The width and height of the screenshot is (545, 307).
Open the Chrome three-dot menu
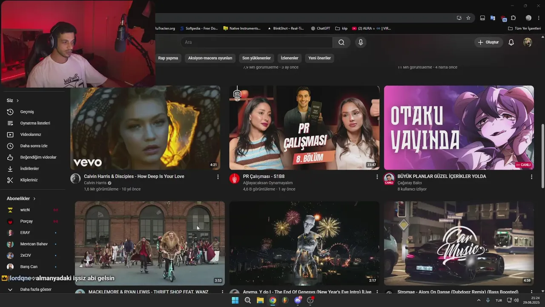539,18
